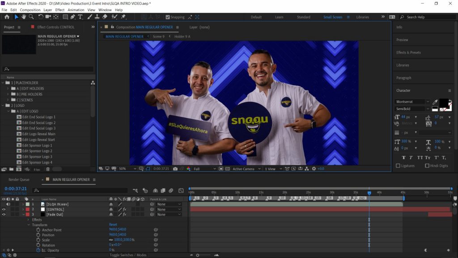Viewport: 458px width, 258px height.
Task: Click the black fill color swatch
Action: [x=443, y=103]
